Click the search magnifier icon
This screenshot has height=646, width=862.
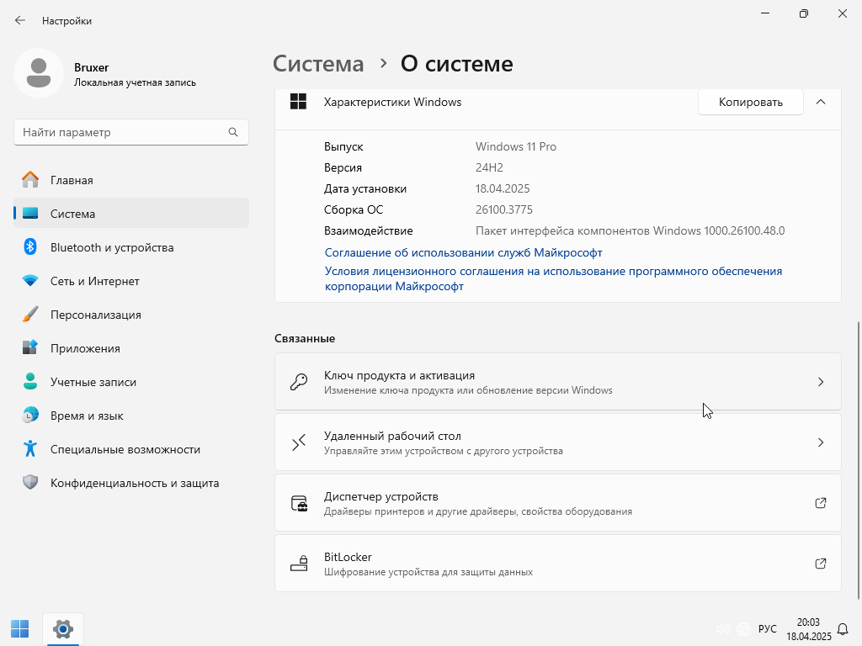(x=233, y=132)
